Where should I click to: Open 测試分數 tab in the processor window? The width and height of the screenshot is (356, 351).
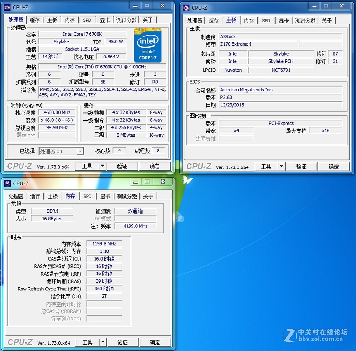[126, 20]
